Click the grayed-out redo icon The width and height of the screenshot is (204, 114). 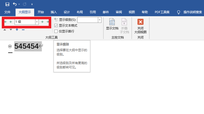24,4
